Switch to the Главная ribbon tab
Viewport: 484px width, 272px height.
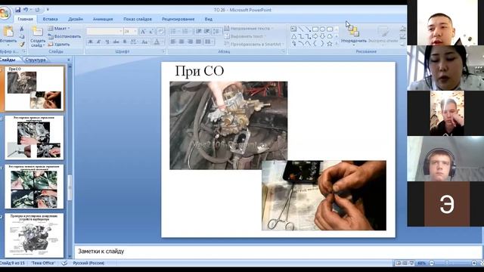click(25, 19)
